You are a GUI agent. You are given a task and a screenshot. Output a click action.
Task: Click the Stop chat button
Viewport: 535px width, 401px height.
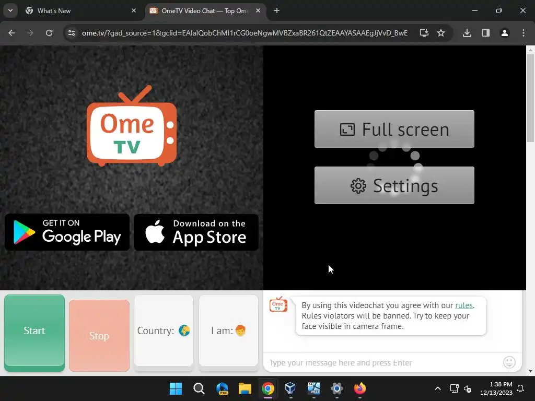tap(99, 336)
